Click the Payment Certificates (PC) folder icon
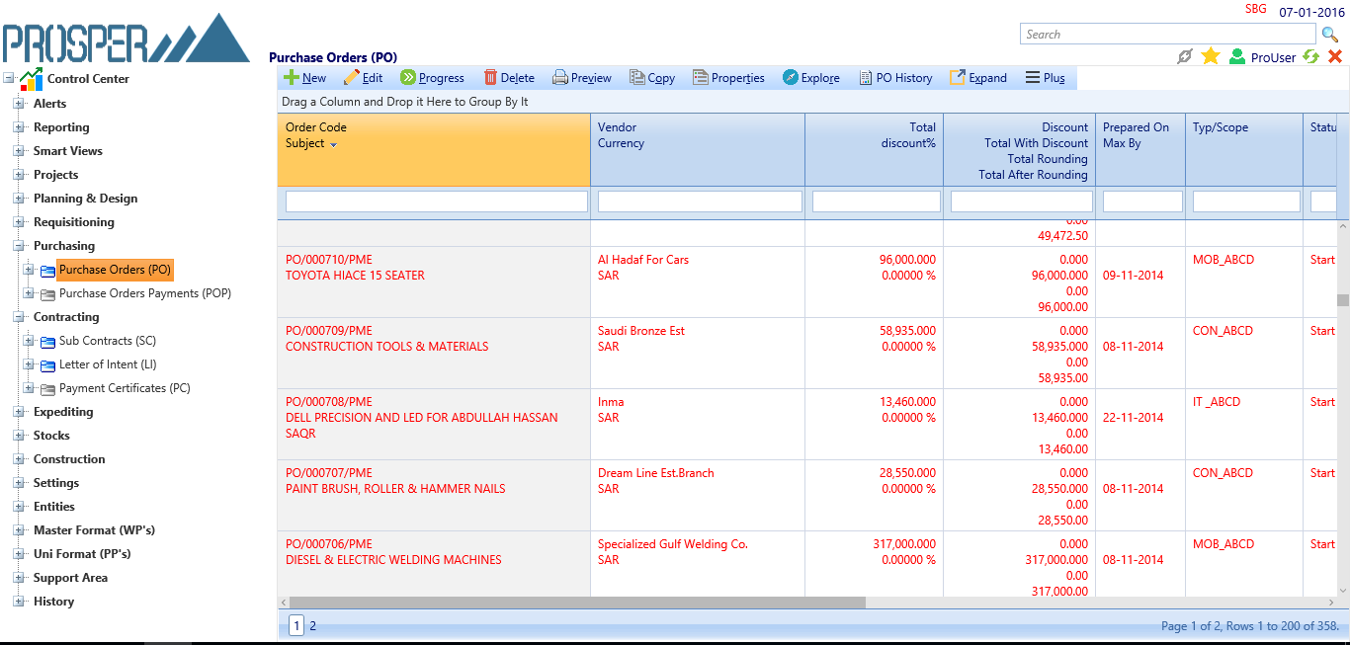 pos(47,389)
